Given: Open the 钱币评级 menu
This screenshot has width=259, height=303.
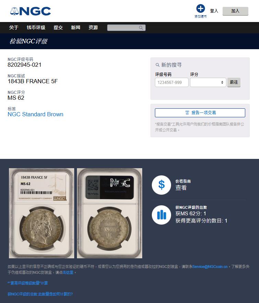Looking at the screenshot, I should (36, 28).
